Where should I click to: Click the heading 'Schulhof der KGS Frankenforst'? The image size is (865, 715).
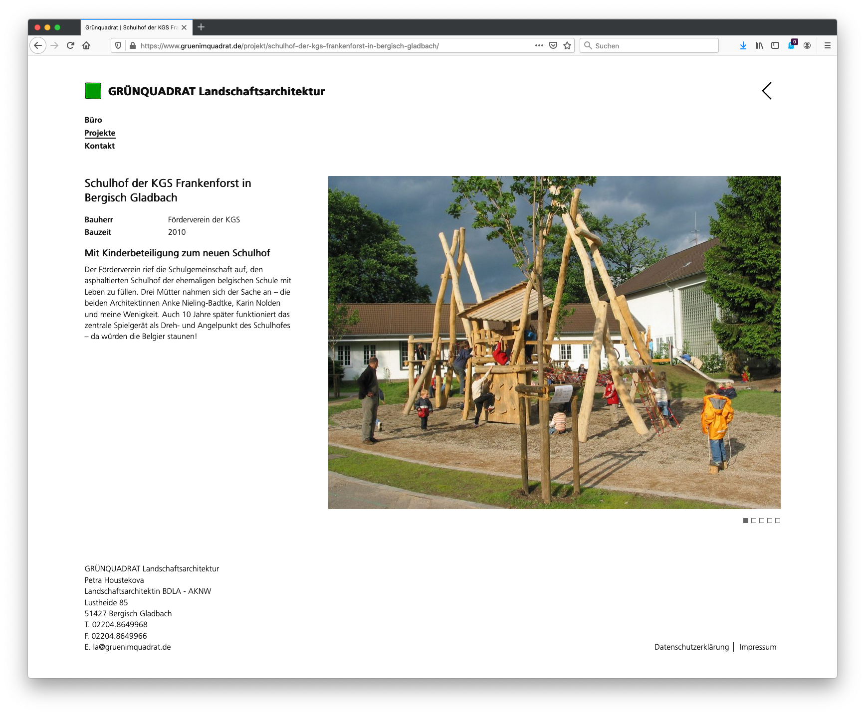click(168, 190)
